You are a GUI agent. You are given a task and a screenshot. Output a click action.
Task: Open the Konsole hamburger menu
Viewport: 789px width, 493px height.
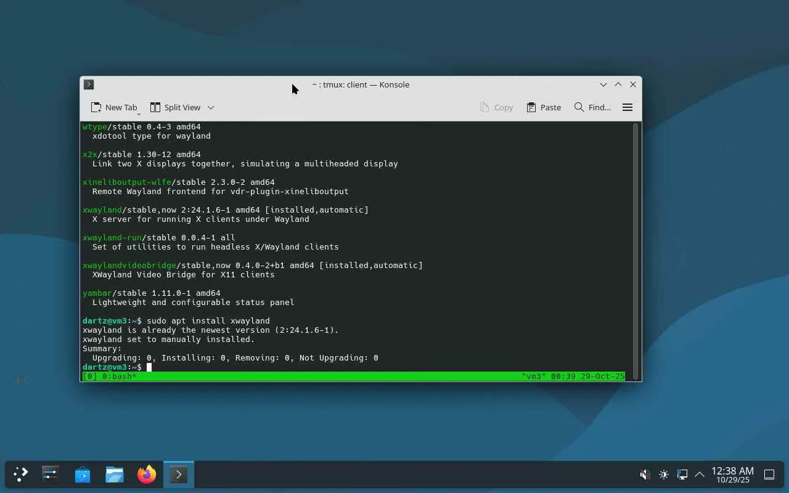[628, 107]
